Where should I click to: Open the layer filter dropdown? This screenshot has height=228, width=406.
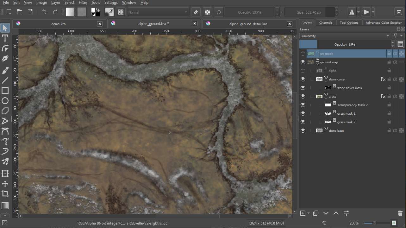point(398,36)
